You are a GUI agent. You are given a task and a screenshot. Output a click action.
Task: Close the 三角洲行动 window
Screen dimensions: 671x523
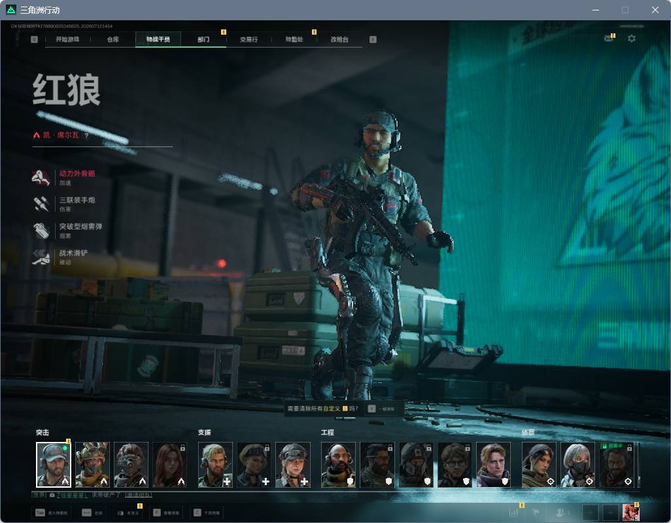[x=655, y=10]
